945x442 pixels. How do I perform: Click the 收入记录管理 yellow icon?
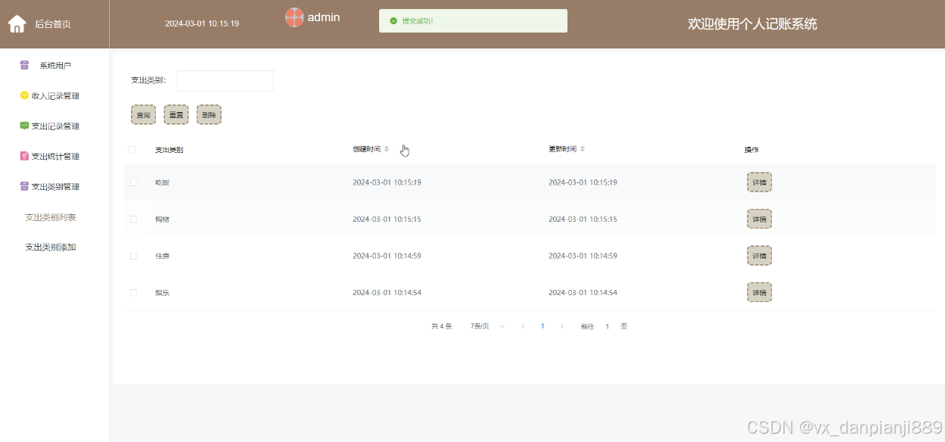point(24,95)
